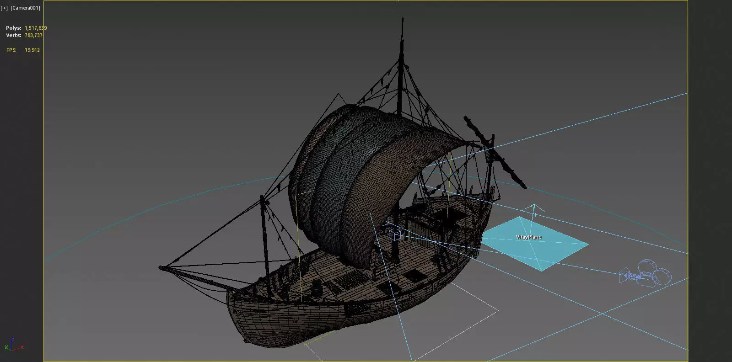Select the small wireframe box helper near the ship deck

[394, 235]
